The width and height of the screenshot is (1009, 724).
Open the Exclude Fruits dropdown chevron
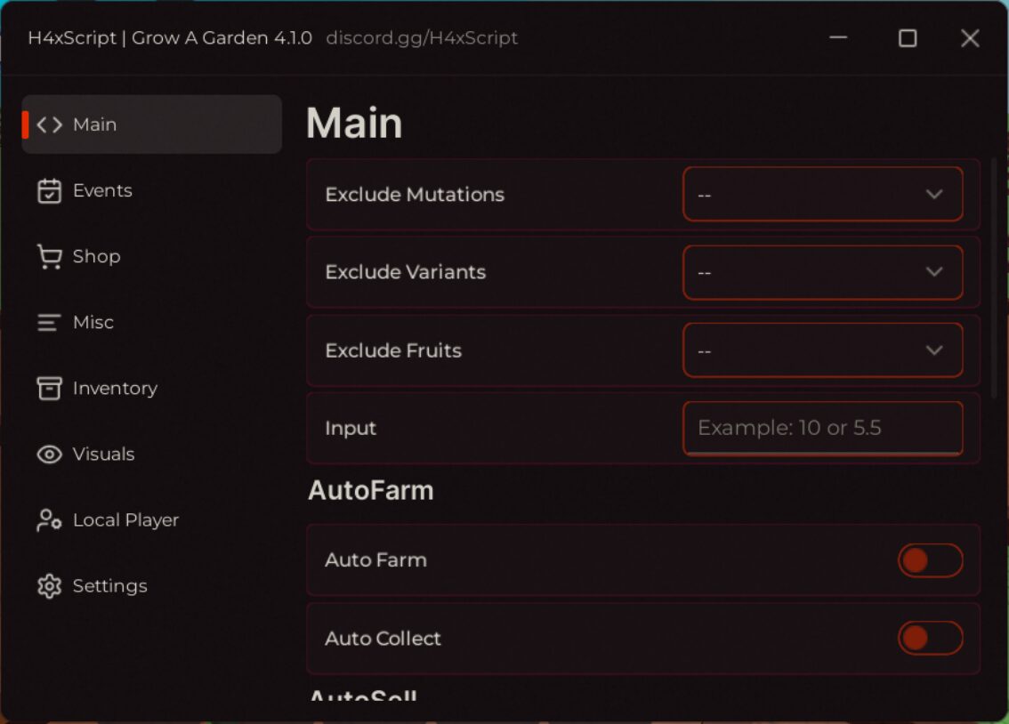(933, 350)
